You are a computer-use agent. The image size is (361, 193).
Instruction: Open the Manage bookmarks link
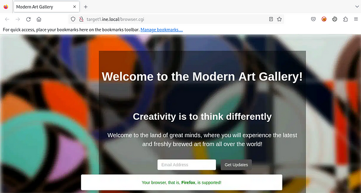click(x=161, y=30)
